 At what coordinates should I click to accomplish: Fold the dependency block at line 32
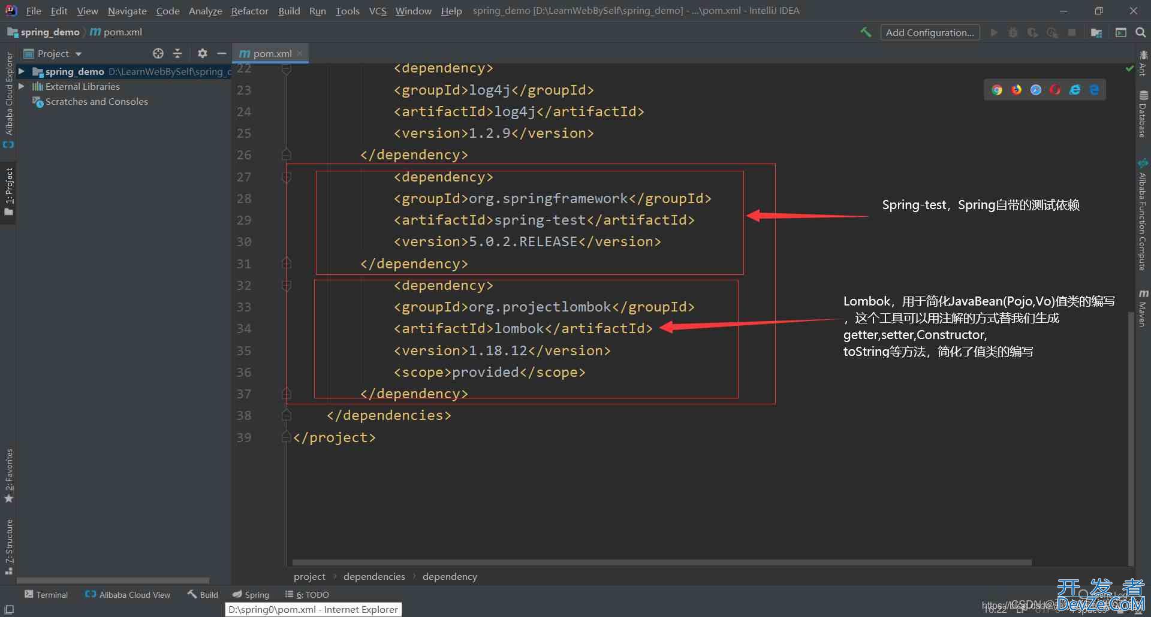(x=287, y=286)
